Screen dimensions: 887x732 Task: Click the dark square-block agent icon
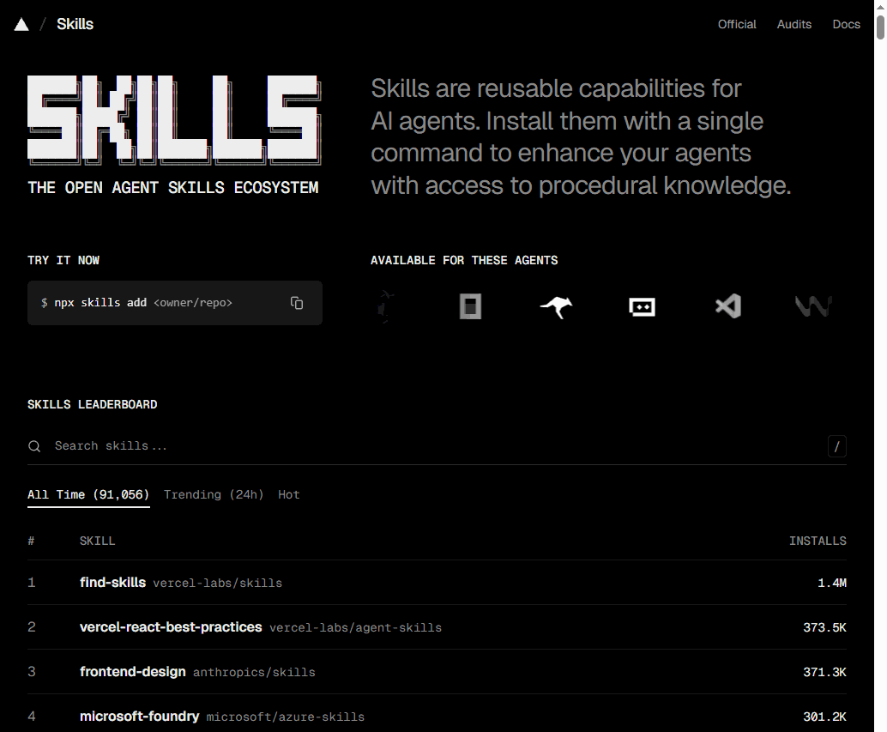click(470, 306)
